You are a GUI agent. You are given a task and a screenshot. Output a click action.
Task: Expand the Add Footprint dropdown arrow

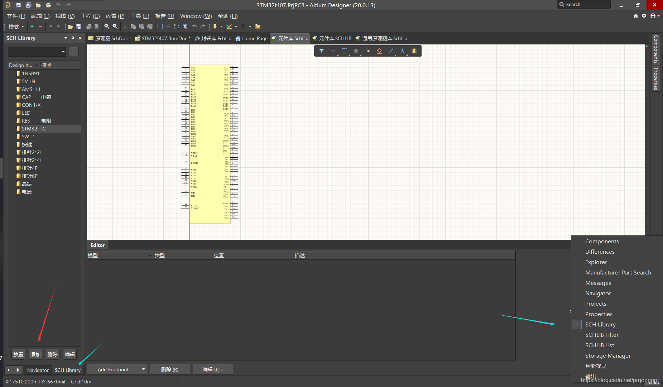click(143, 369)
